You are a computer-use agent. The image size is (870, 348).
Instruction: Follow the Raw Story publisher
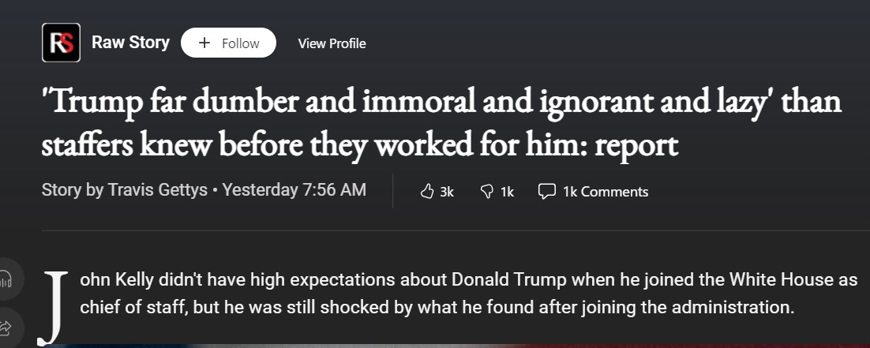tap(228, 43)
